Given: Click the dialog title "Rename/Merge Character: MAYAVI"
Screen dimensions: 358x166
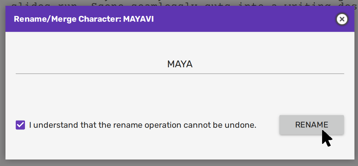Looking at the screenshot, I should tap(84, 19).
